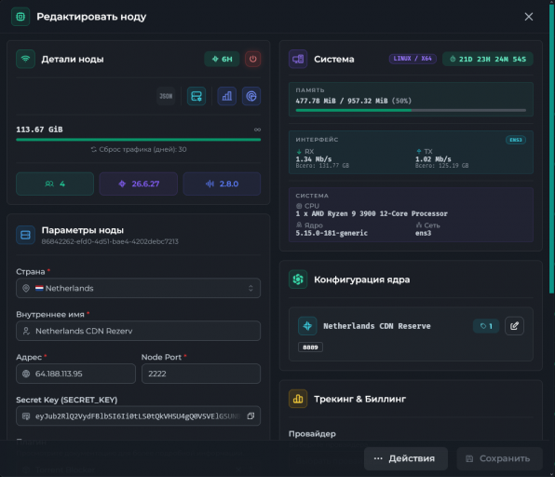The width and height of the screenshot is (555, 477).
Task: Click the Сохранить save button
Action: (499, 458)
